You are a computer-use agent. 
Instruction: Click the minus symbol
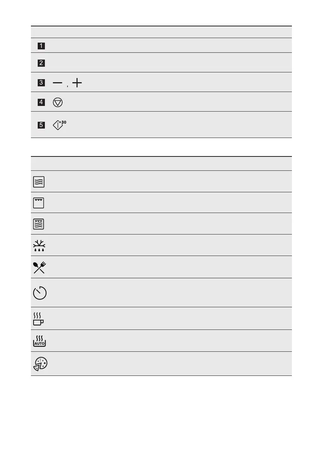pos(58,83)
